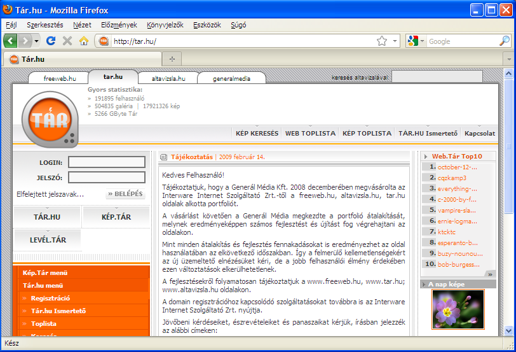Image resolution: width=516 pixels, height=352 pixels.
Task: Open the Könyvjelzők menu
Action: pos(165,25)
